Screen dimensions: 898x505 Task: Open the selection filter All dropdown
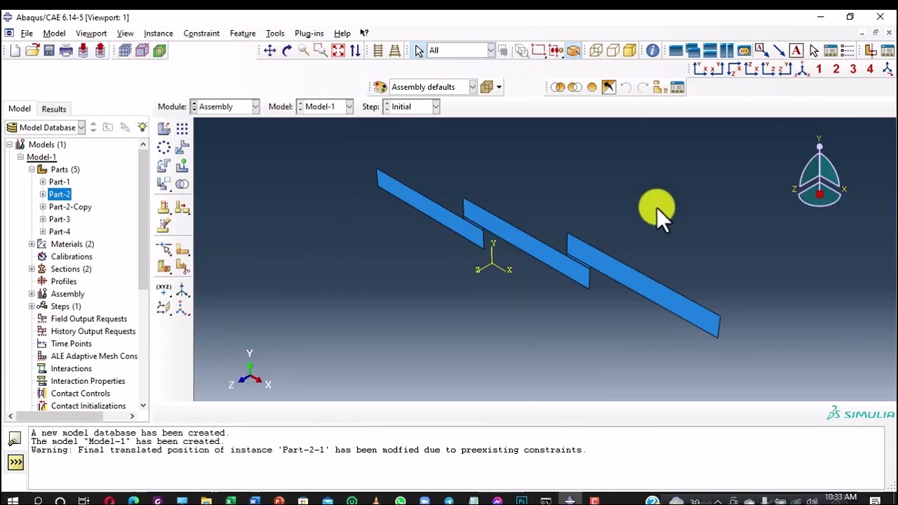[x=461, y=50]
